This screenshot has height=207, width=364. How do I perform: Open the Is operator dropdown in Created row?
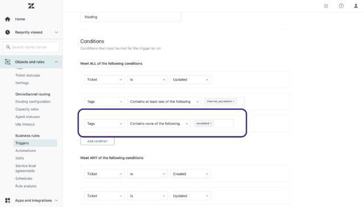147,174
